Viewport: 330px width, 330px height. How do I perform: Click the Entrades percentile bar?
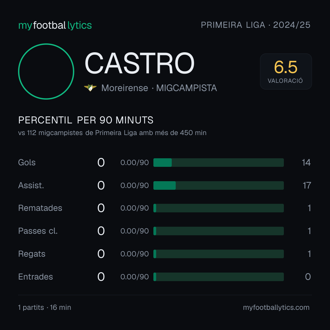pyautogui.click(x=218, y=277)
